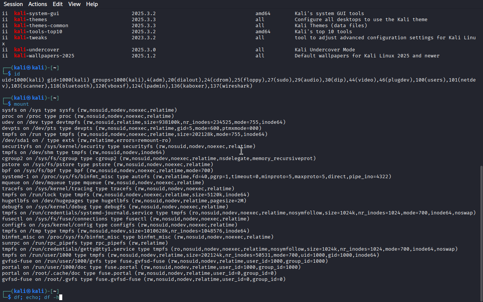This screenshot has width=483, height=302.
Task: Click version '2025.1.2' in wallpapers row
Action: pyautogui.click(x=144, y=56)
